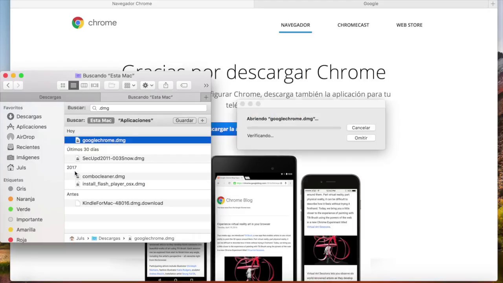Click Cancelar in the opening dialog
The height and width of the screenshot is (283, 503).
tap(361, 128)
